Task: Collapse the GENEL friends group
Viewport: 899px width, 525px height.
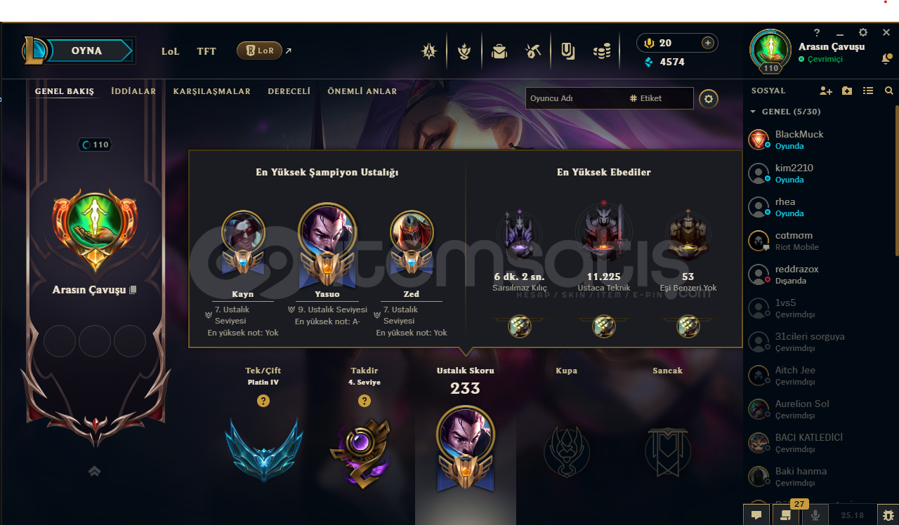Action: pos(753,112)
